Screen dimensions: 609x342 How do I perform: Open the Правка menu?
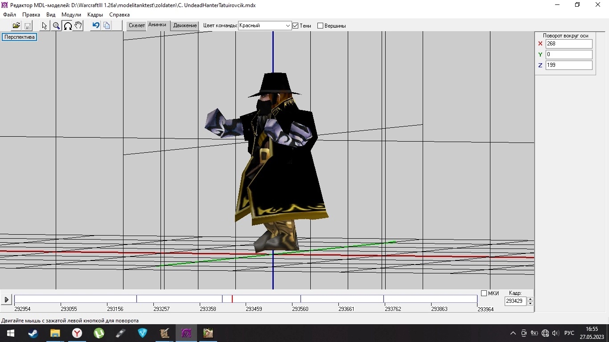(31, 15)
